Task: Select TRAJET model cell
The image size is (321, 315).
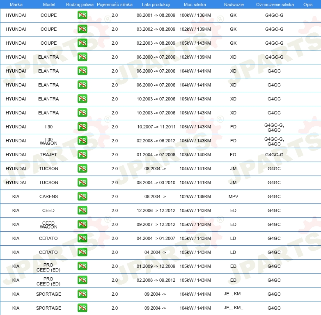Action: (x=48, y=155)
